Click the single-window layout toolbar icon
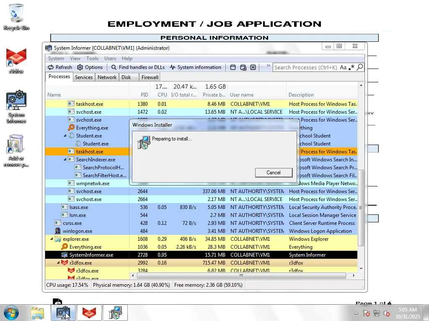The image size is (429, 321). (233, 67)
